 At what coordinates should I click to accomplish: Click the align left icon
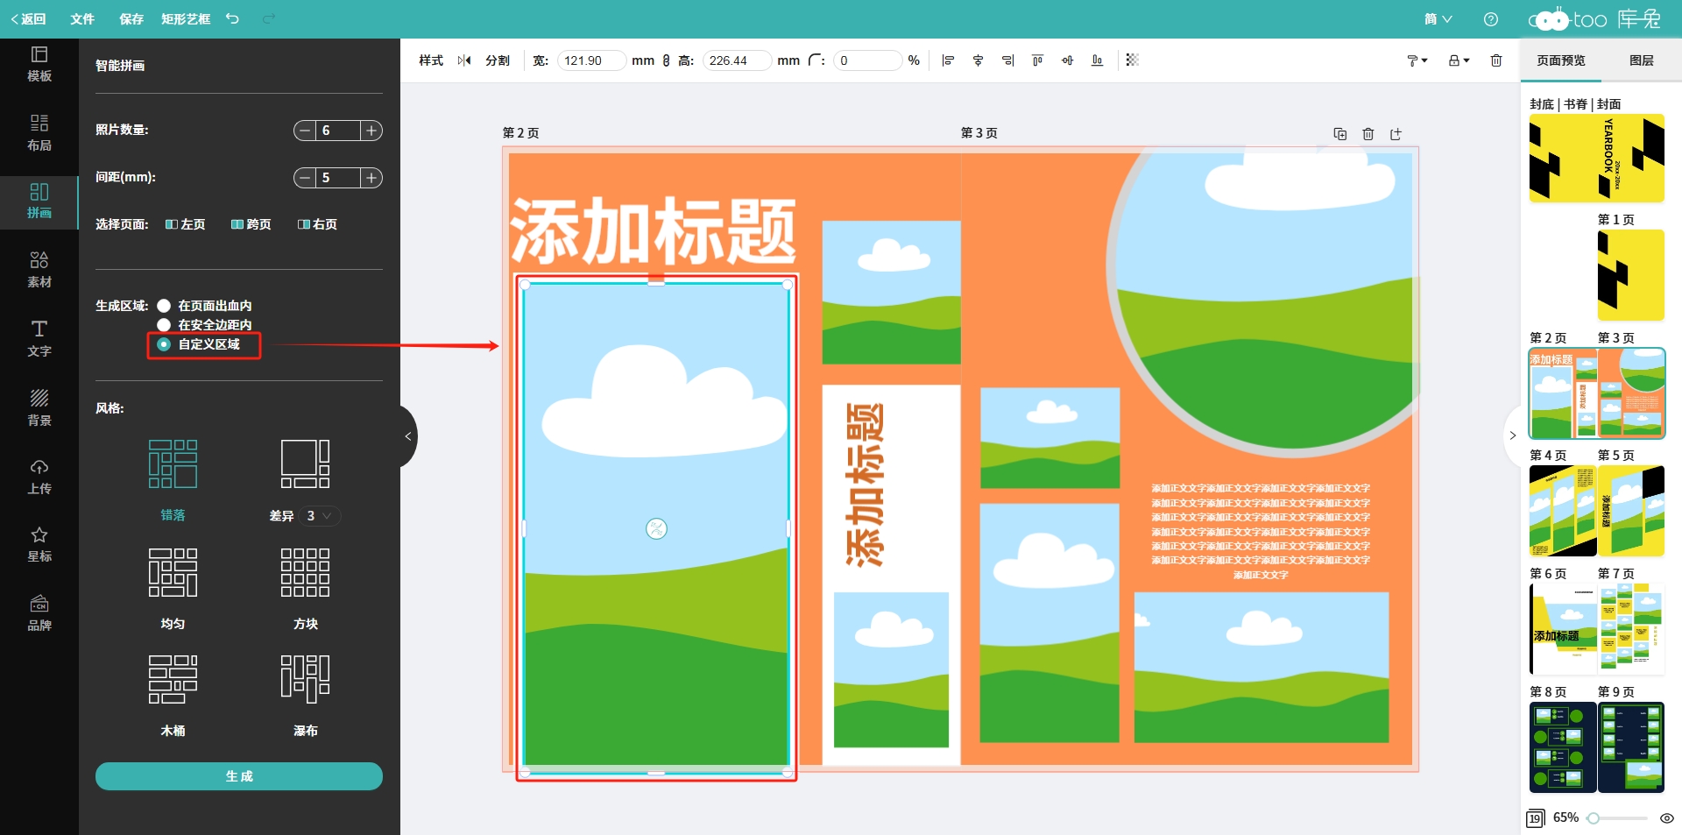point(948,60)
